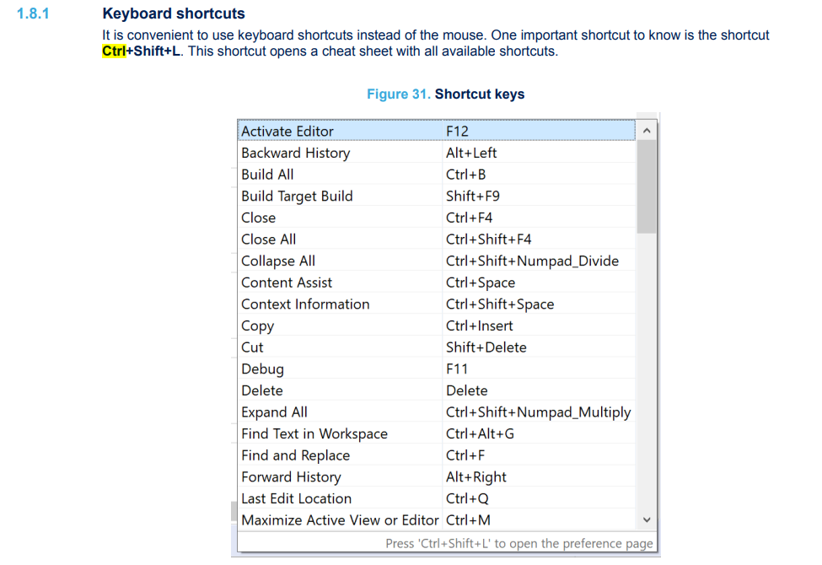Click the Build All entry
822x565 pixels.
[267, 175]
